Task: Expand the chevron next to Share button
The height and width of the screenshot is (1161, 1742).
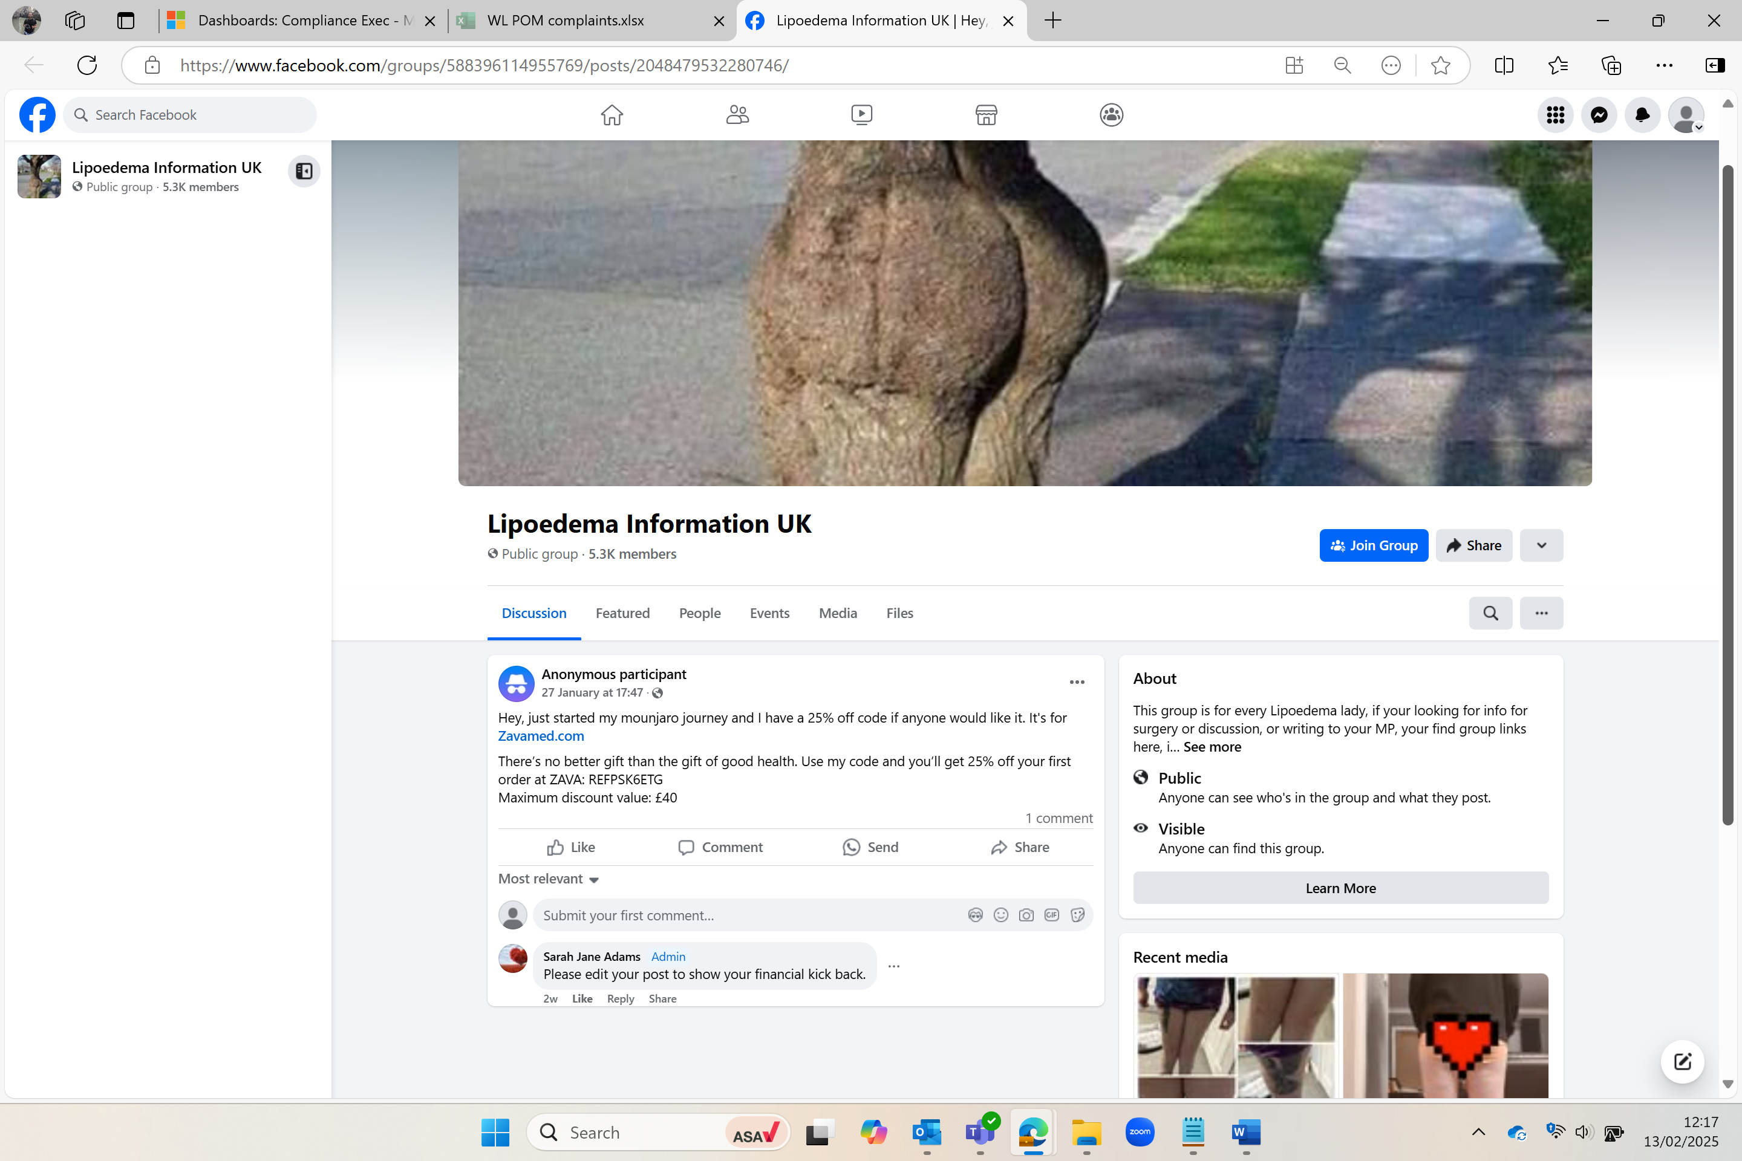Action: (x=1541, y=545)
